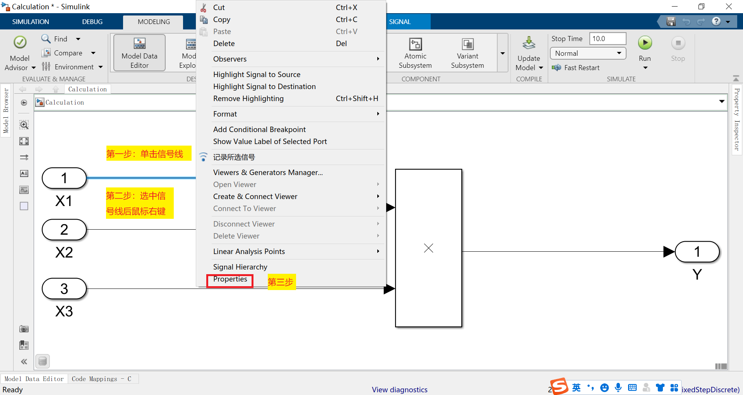The image size is (743, 395).
Task: Open the Observers submenu
Action: (x=291, y=59)
